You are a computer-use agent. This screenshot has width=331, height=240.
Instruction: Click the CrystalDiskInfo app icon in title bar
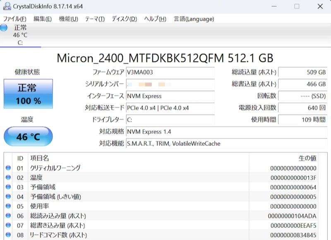(x=7, y=6)
